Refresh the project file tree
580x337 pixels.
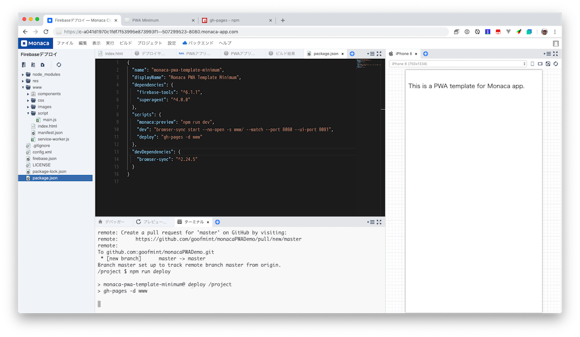point(59,65)
